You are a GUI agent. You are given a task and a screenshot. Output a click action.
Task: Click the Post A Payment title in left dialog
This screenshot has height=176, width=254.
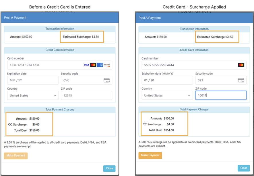coord(15,18)
